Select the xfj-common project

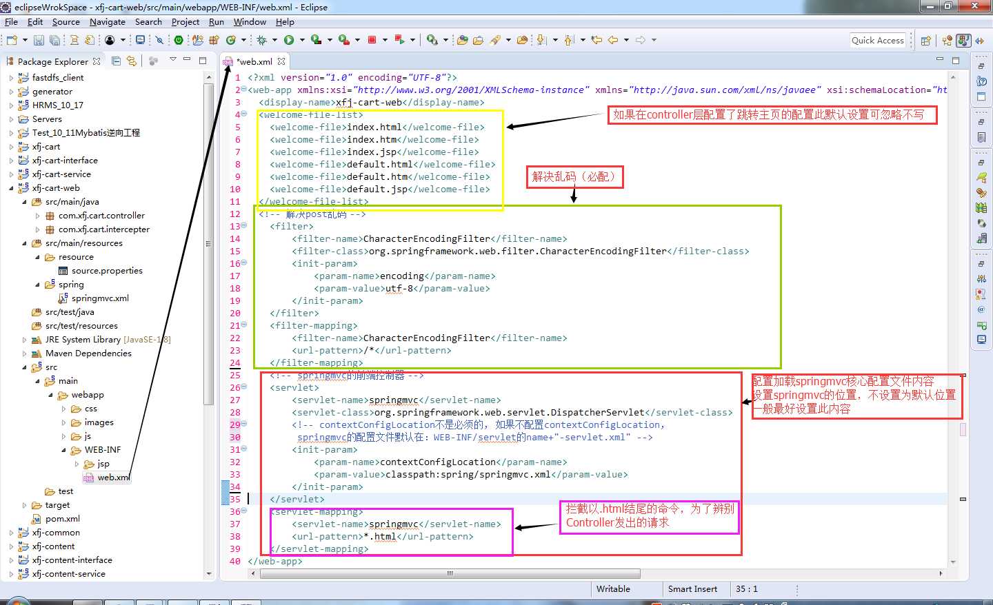[x=55, y=533]
